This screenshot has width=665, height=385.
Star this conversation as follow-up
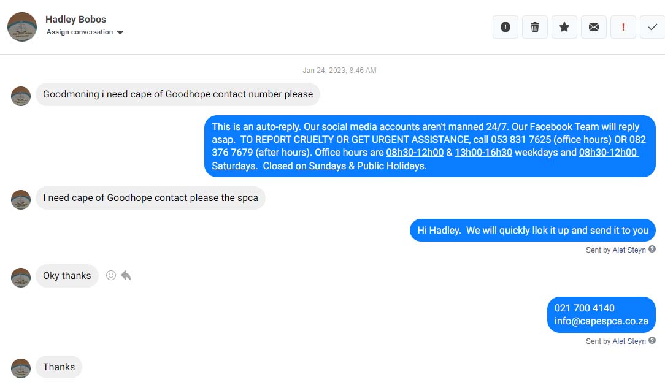pos(564,27)
